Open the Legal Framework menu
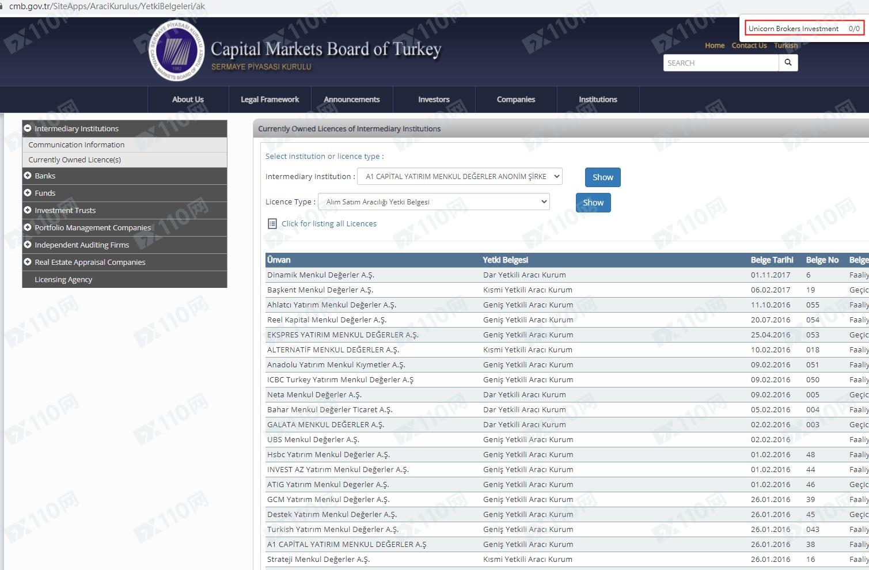This screenshot has height=570, width=869. (x=270, y=100)
